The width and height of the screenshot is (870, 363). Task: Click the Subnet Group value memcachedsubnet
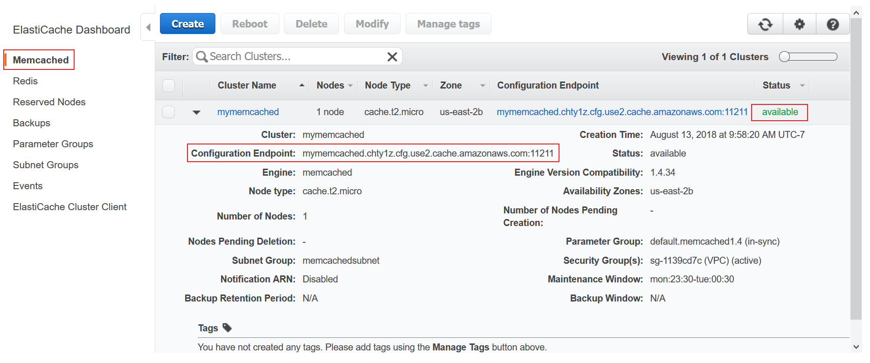341,260
